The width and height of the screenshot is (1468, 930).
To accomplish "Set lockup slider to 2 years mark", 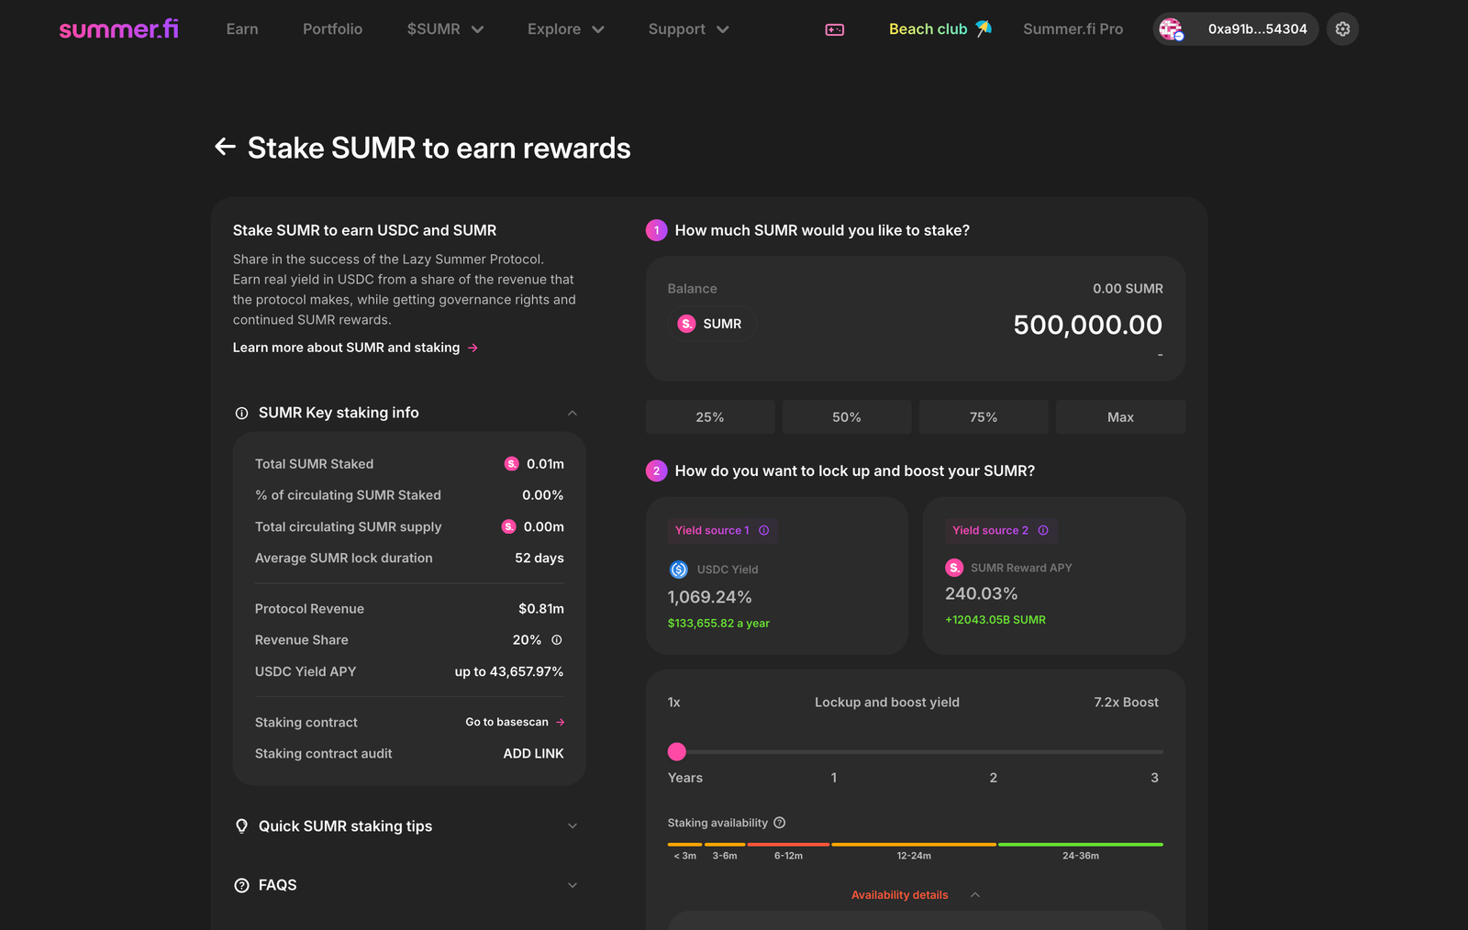I will coord(994,778).
